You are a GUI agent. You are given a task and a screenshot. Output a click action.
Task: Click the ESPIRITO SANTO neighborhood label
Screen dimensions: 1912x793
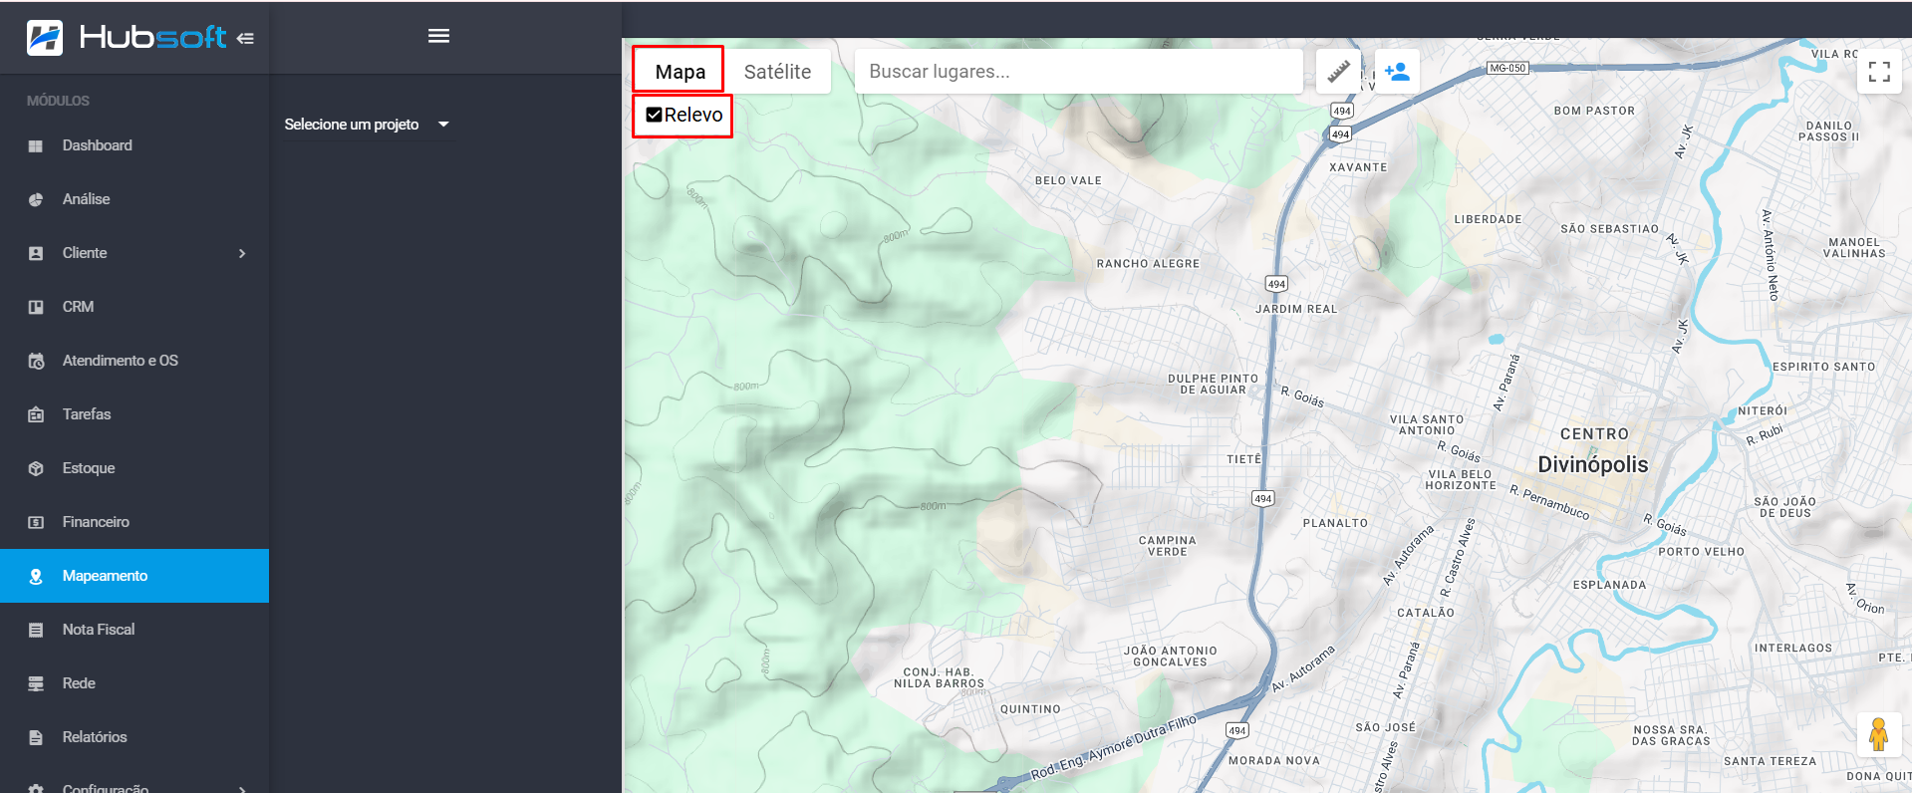(1823, 367)
